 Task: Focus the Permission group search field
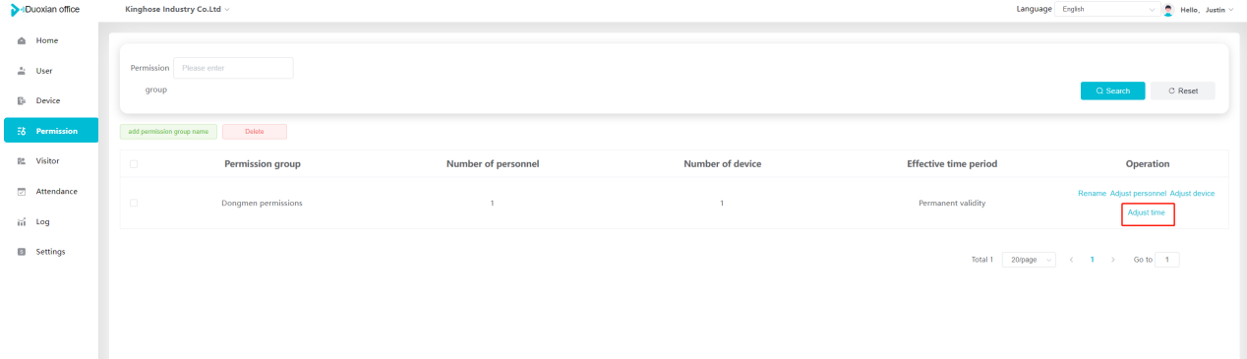click(233, 68)
